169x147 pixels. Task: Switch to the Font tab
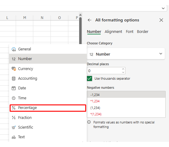click(x=130, y=32)
